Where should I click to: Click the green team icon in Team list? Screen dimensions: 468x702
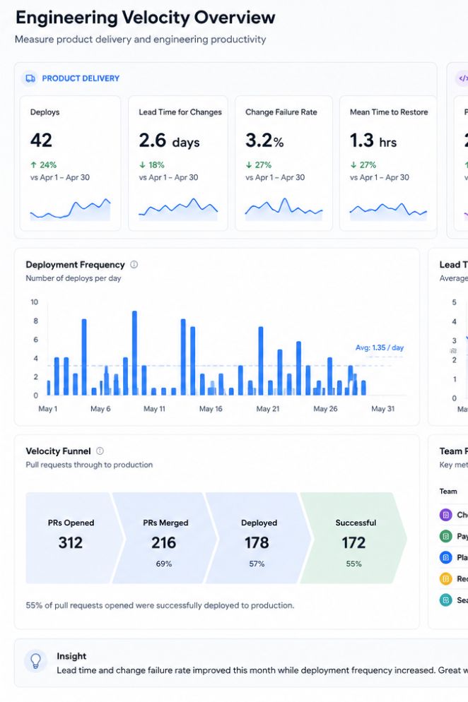tap(445, 536)
